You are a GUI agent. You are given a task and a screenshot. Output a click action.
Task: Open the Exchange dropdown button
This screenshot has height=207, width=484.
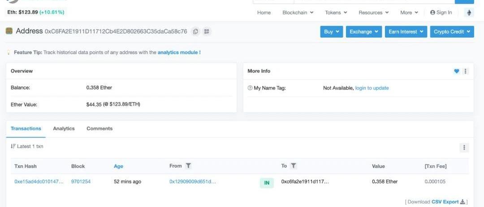coord(363,32)
